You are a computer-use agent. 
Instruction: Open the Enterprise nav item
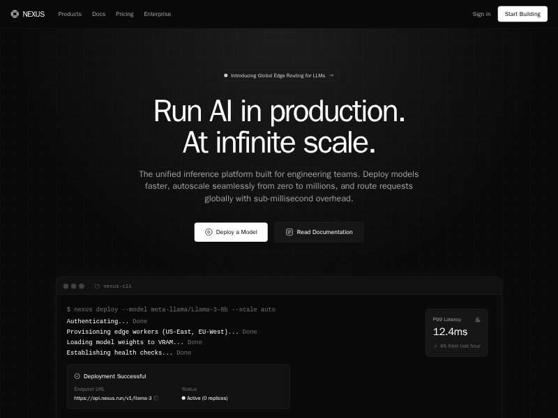tap(158, 14)
